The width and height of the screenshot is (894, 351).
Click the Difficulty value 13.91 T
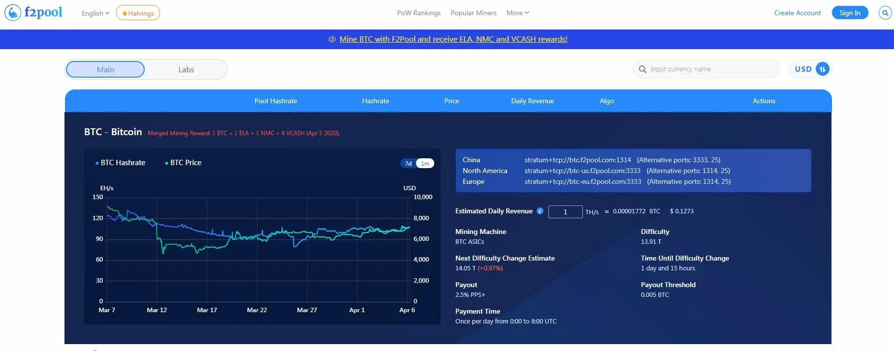coord(651,242)
